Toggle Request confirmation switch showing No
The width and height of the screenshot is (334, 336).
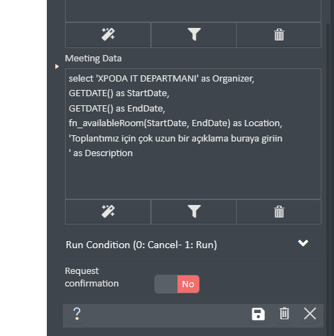click(x=177, y=284)
